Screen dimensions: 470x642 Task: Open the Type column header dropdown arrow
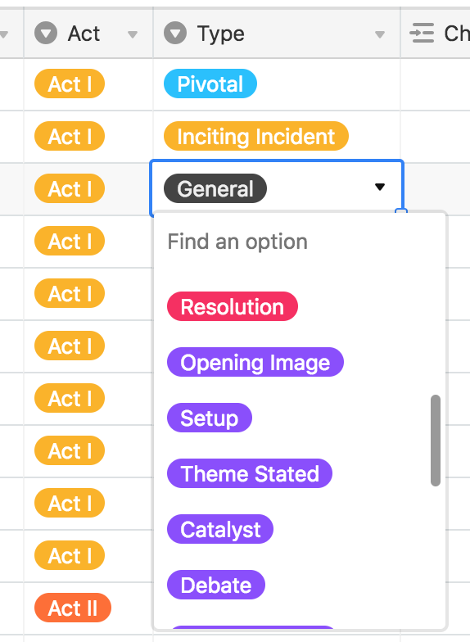click(380, 34)
